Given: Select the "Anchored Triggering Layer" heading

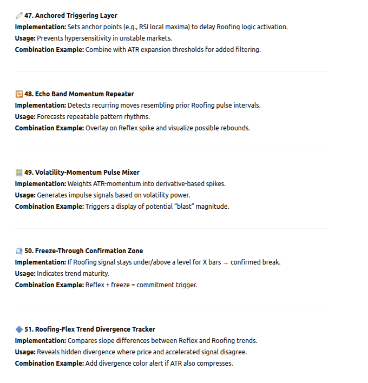Looking at the screenshot, I should (70, 16).
